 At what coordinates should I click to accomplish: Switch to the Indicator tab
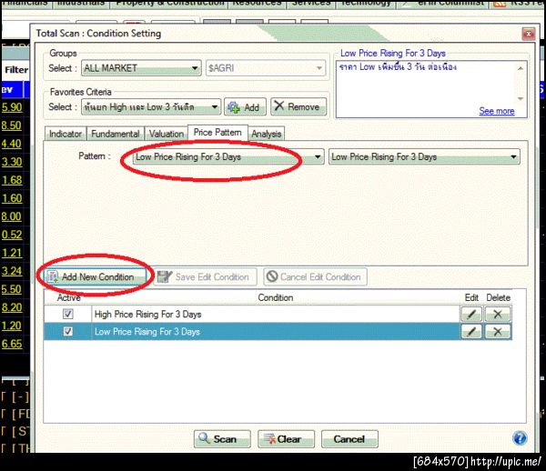[66, 134]
